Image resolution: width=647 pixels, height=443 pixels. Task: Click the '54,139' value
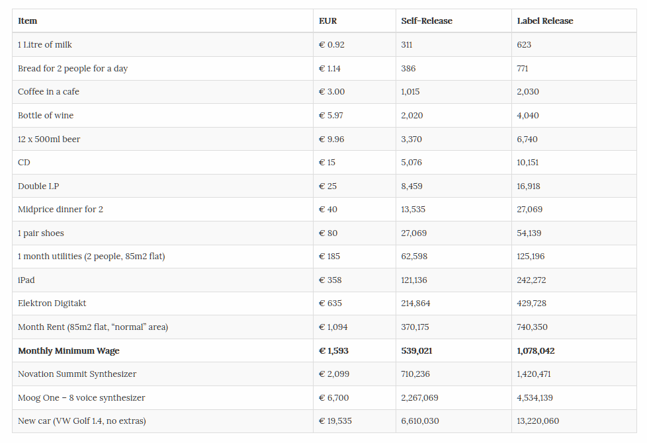coord(529,233)
